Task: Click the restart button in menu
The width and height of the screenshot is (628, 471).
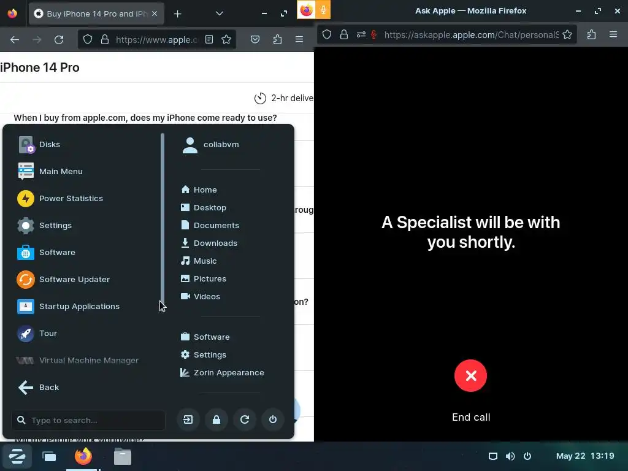Action: [245, 419]
